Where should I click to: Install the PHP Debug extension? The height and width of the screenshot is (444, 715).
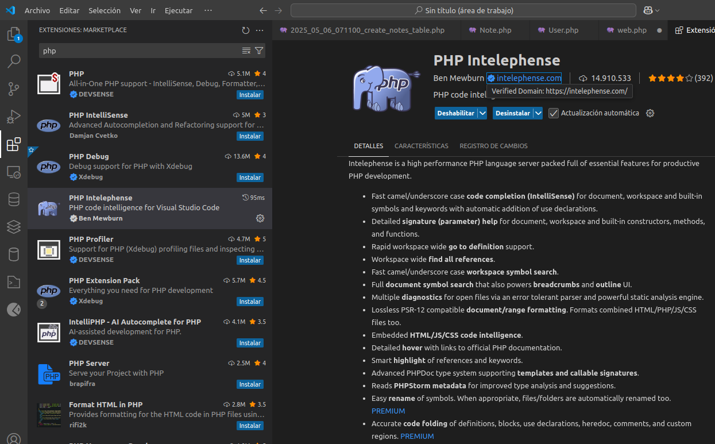coord(250,177)
